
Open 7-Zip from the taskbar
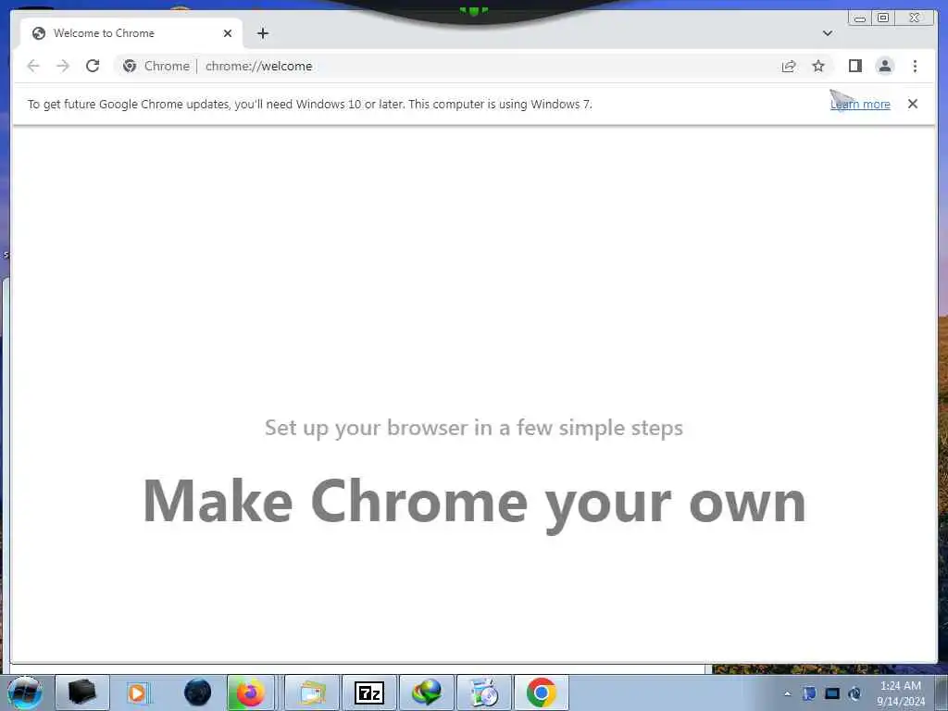click(368, 692)
